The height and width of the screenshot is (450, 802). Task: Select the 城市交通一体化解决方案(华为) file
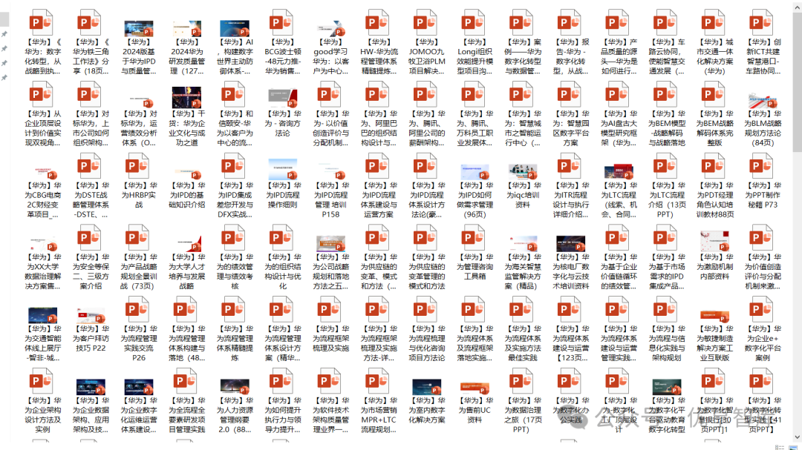714,23
